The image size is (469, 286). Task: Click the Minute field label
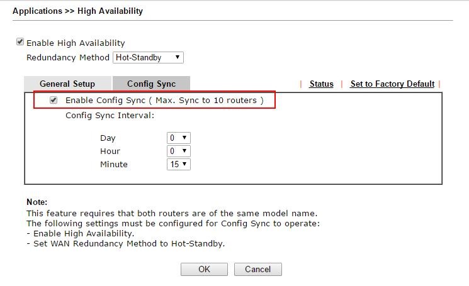click(x=113, y=164)
